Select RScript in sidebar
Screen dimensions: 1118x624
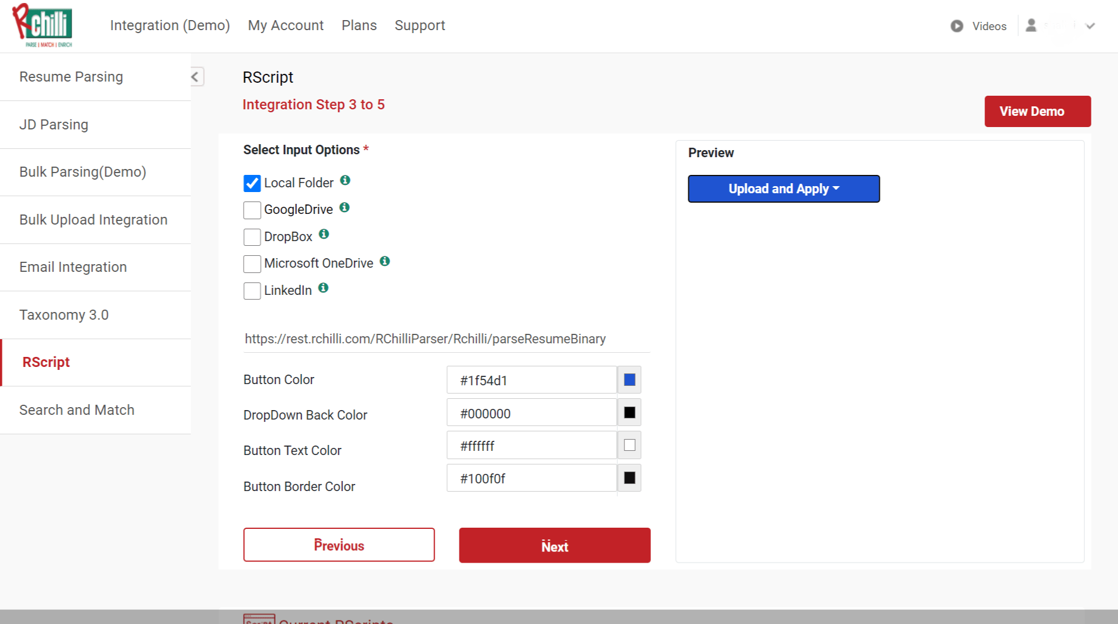point(95,362)
